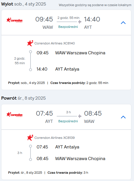Click the airplane icon on return duration line
This screenshot has height=181, width=134.
[x=80, y=116]
